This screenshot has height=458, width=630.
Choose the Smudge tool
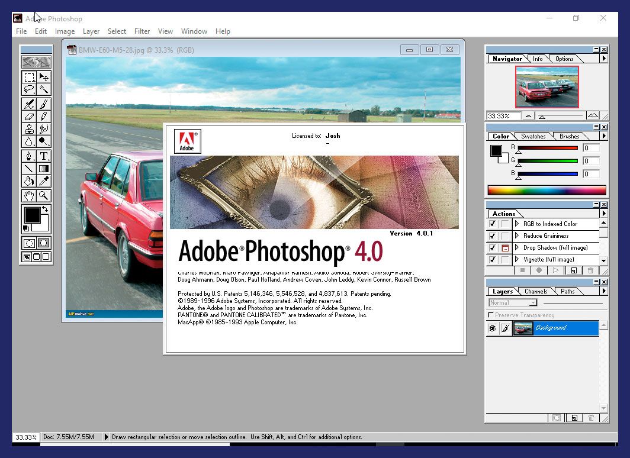[x=44, y=129]
